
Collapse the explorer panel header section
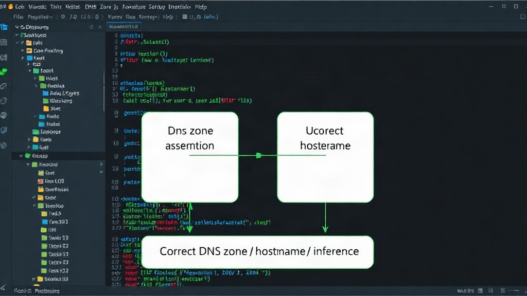pyautogui.click(x=17, y=27)
